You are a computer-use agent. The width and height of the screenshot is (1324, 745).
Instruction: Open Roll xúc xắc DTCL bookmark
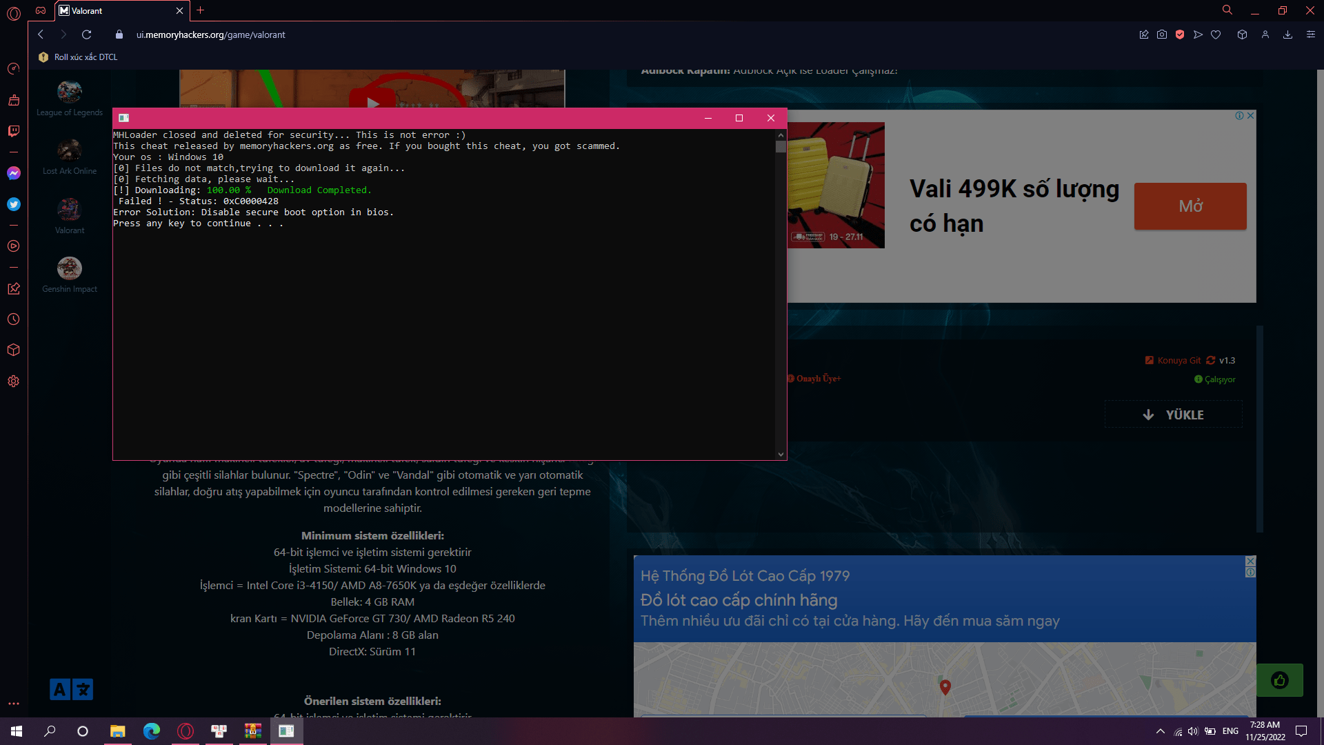[x=78, y=57]
